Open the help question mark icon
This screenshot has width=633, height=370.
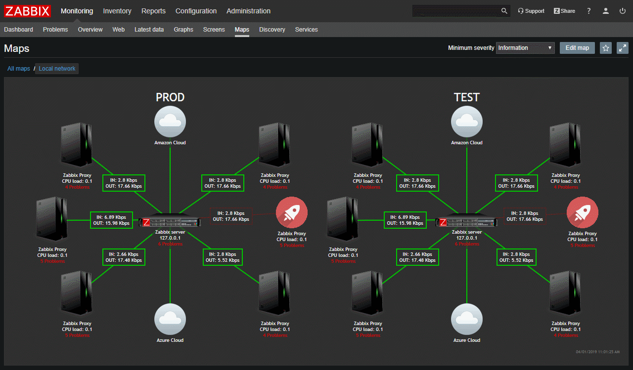588,11
